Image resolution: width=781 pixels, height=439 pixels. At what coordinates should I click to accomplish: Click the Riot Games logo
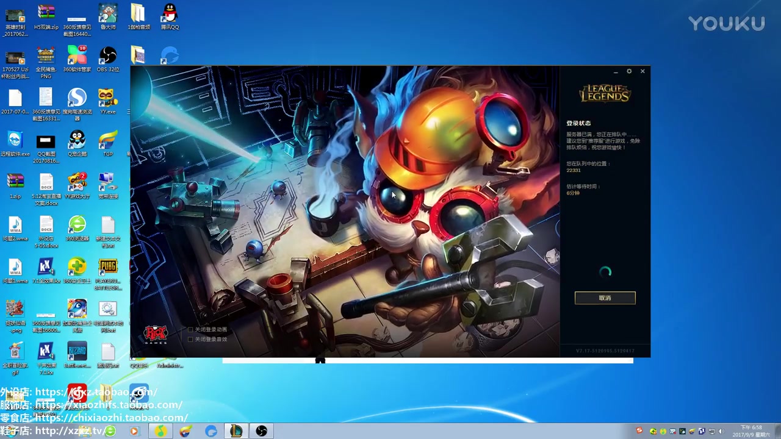(155, 334)
